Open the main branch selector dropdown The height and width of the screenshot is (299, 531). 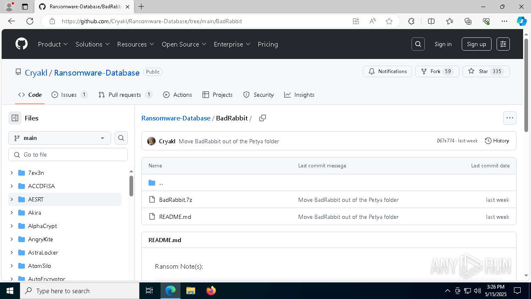pos(60,138)
